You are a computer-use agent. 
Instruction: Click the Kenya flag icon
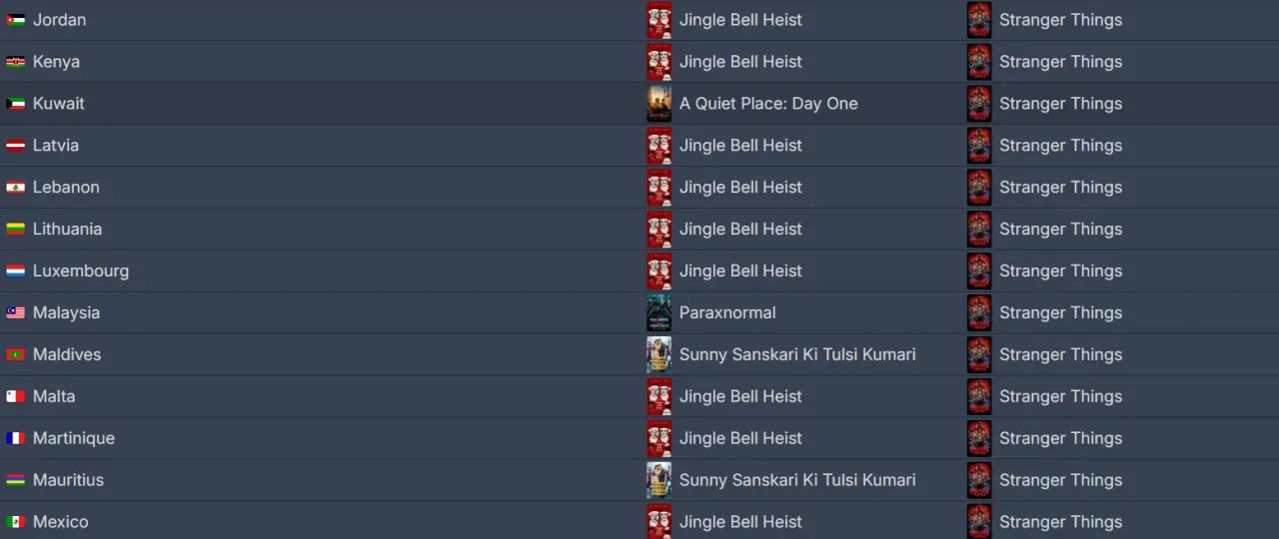click(x=15, y=62)
